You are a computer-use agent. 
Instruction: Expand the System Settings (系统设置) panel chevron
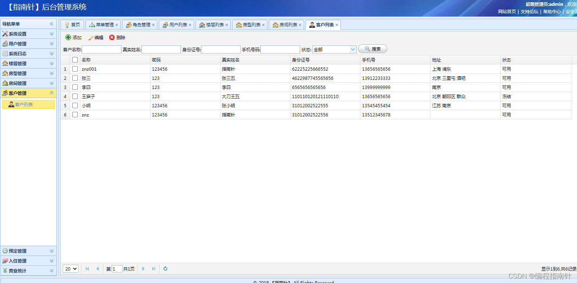tap(52, 34)
